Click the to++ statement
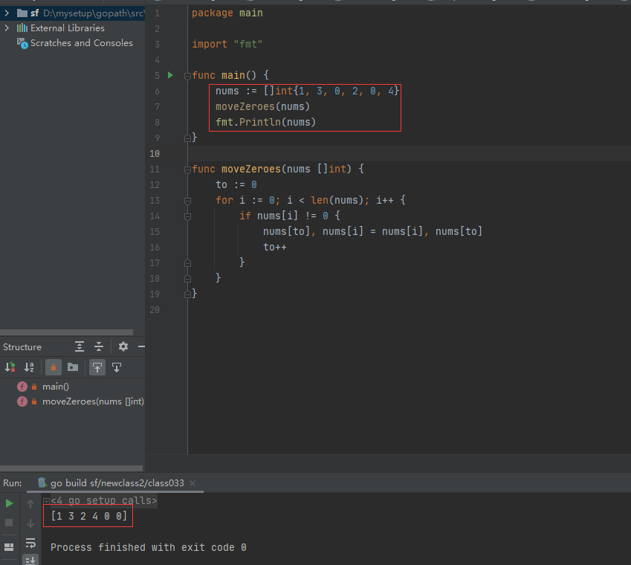Viewport: 631px width, 565px height. [274, 247]
